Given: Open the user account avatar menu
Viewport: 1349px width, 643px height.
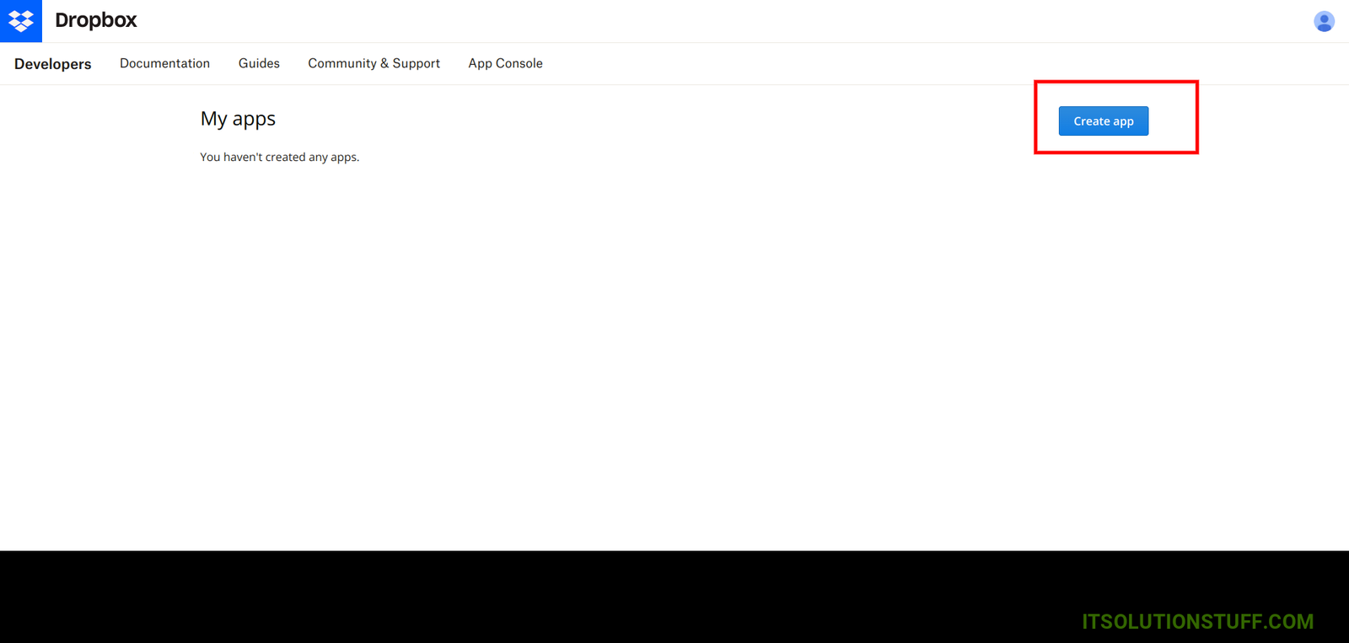Looking at the screenshot, I should pos(1324,21).
